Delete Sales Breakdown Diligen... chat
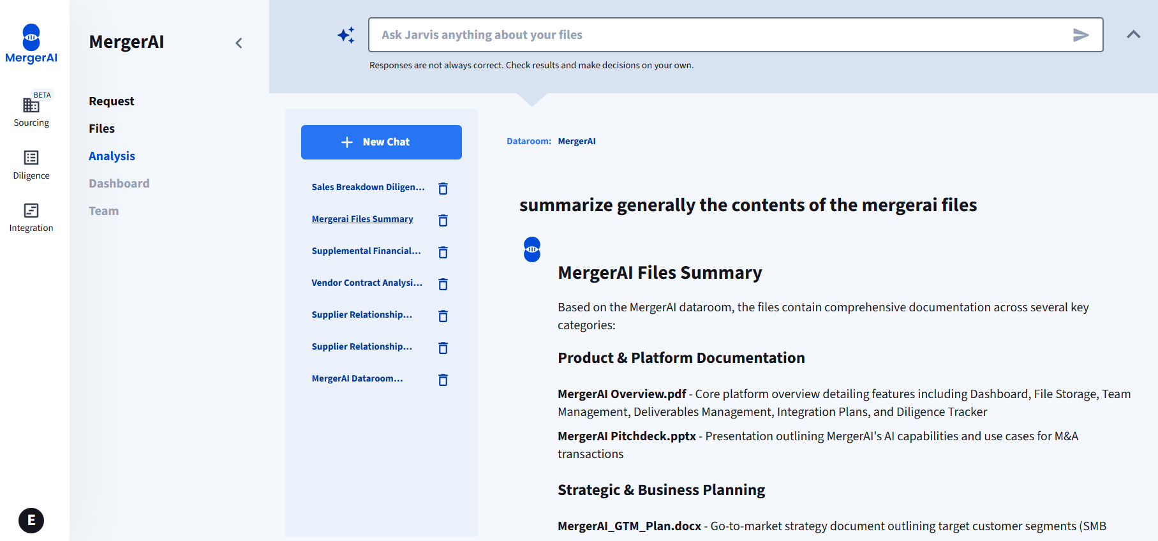 point(443,188)
